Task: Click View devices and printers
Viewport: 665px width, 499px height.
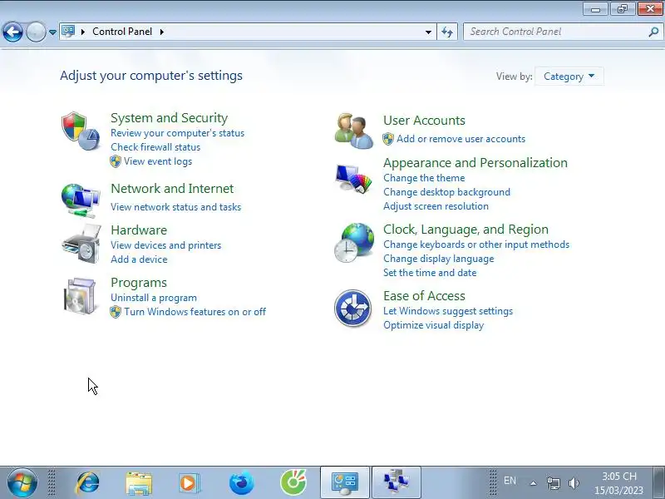Action: (165, 245)
